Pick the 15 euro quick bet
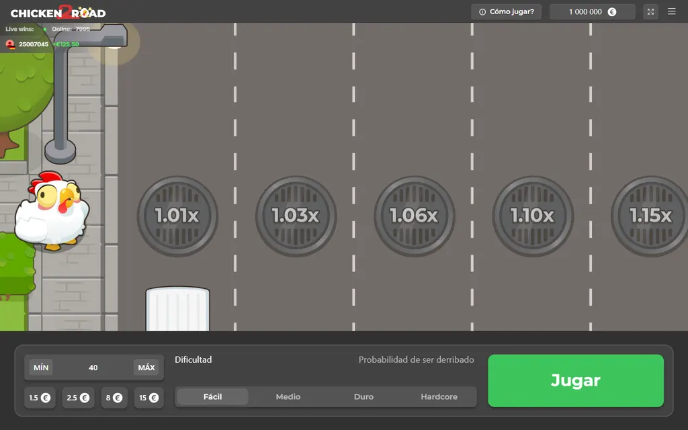 pyautogui.click(x=148, y=398)
